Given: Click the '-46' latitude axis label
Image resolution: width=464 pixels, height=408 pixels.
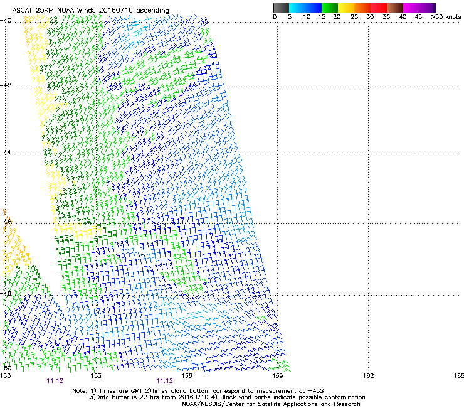Looking at the screenshot, I should click(x=6, y=222).
